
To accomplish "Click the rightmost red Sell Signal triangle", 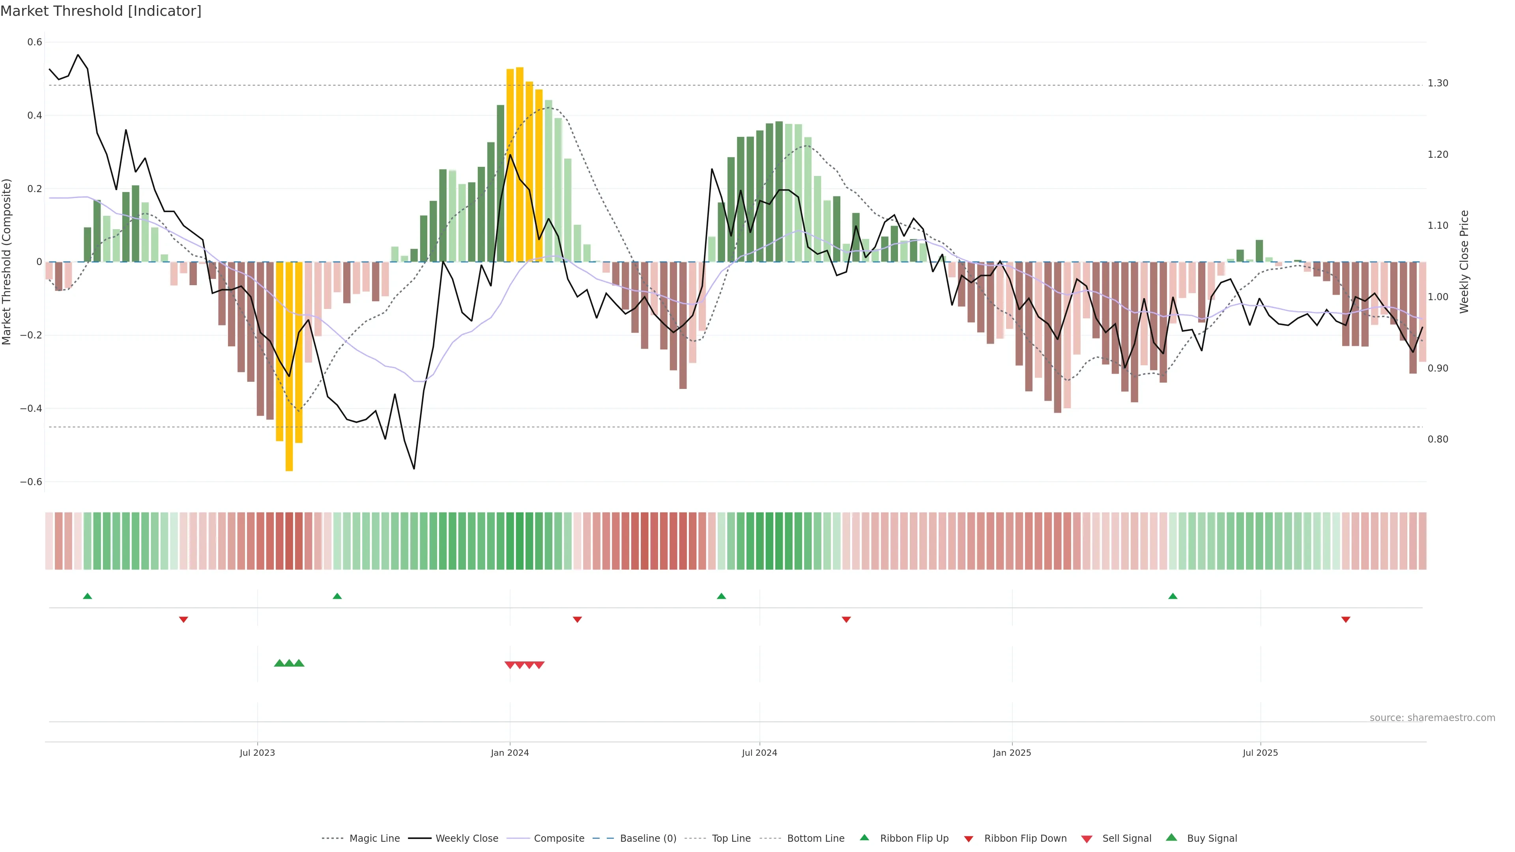I will point(539,665).
